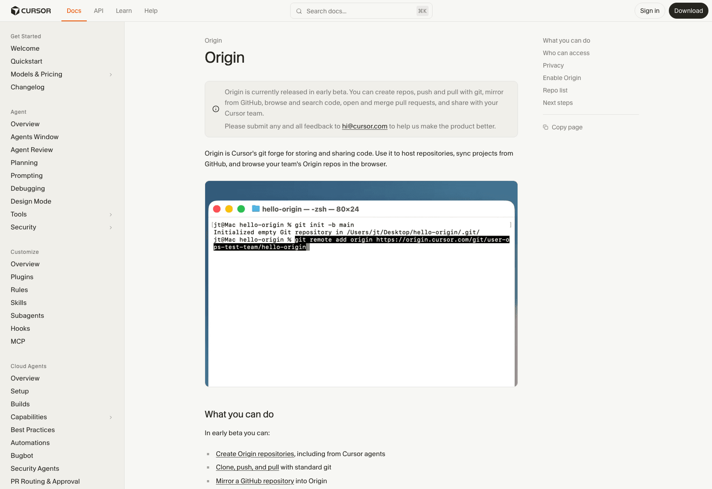
Task: Open the Prompting page
Action: tap(27, 176)
